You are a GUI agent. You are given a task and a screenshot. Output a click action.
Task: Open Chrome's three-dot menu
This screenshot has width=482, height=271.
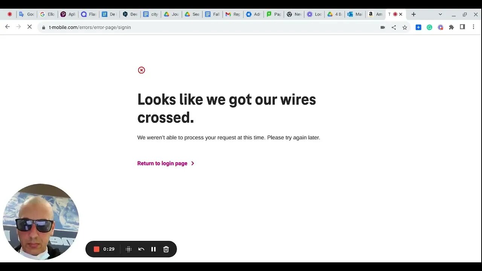(473, 27)
